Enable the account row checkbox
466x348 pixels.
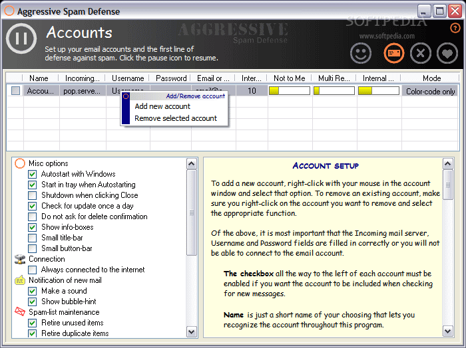15,91
